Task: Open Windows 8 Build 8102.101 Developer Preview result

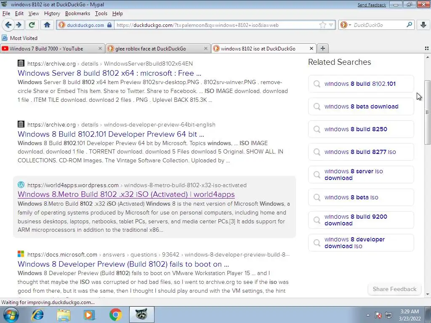Action: tap(111, 134)
